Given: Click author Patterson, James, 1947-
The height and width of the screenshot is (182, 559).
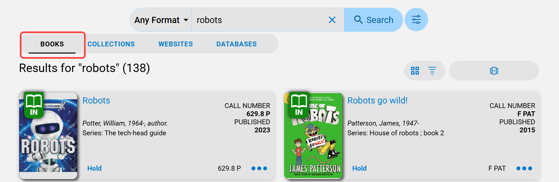Looking at the screenshot, I should tap(383, 123).
